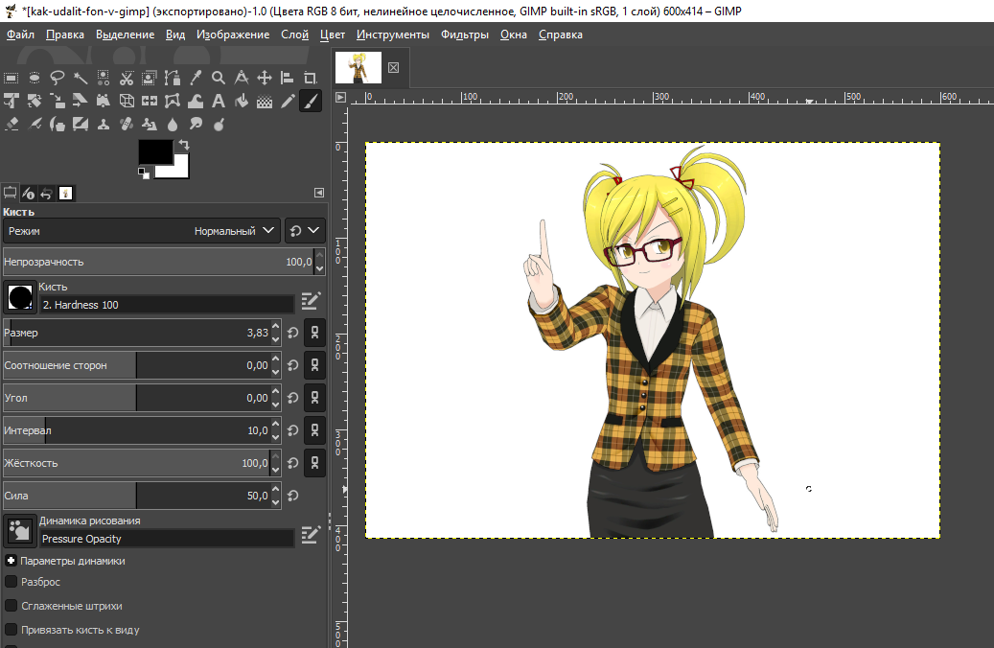Reset Сила to default value
The height and width of the screenshot is (648, 994).
pos(293,496)
